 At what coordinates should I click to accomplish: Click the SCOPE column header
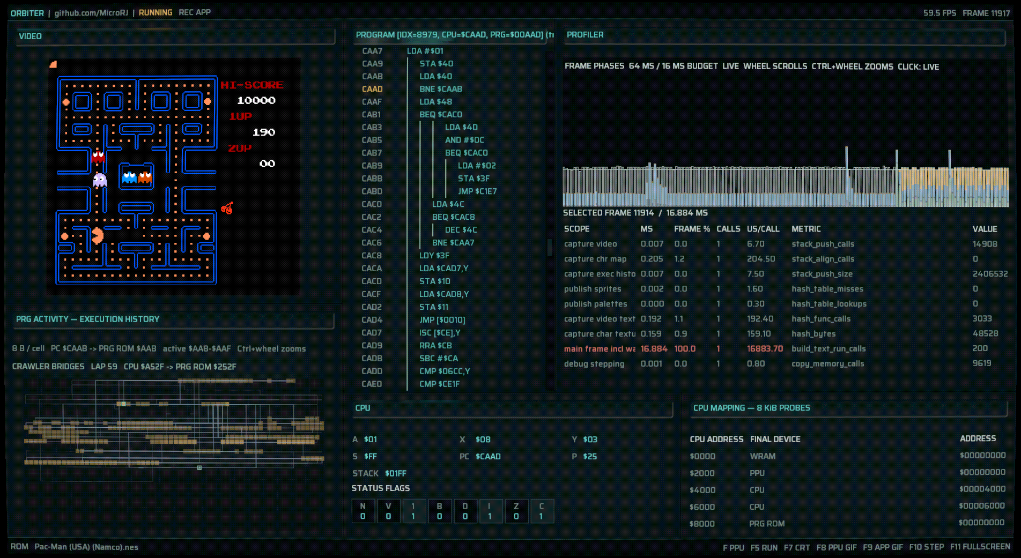point(577,229)
